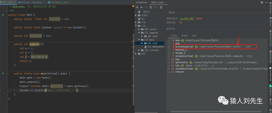
Task: Run main method via gutter run icon
Action: [3, 74]
